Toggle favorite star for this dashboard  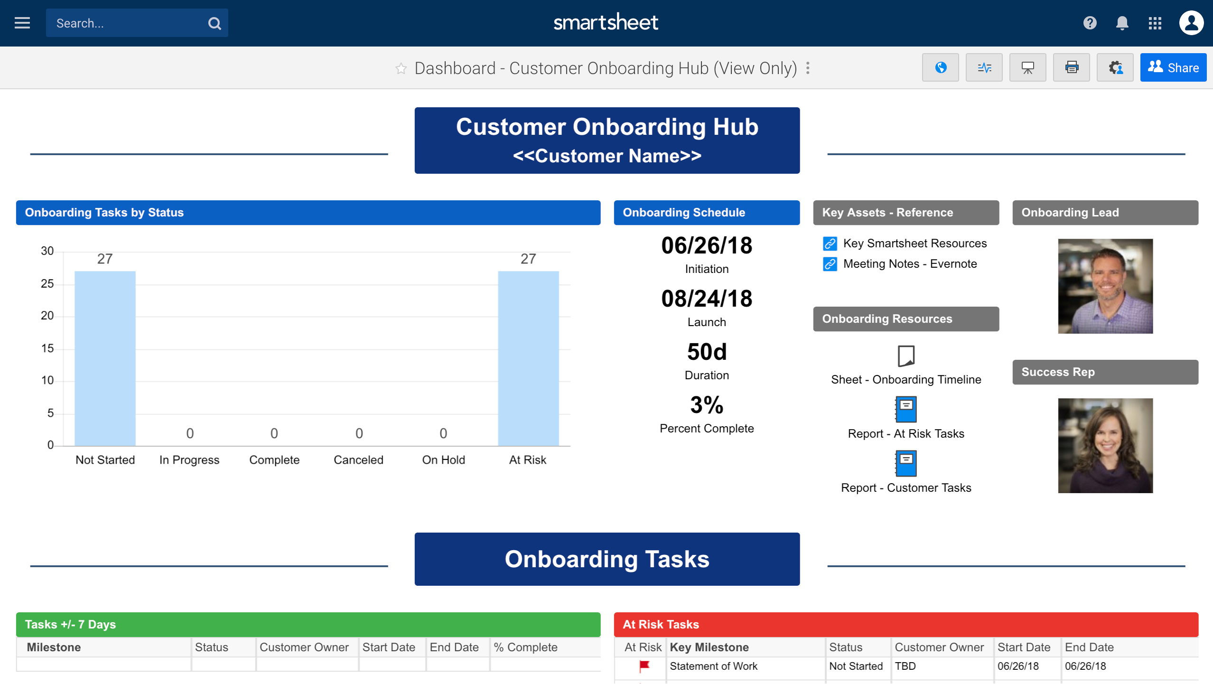[401, 69]
